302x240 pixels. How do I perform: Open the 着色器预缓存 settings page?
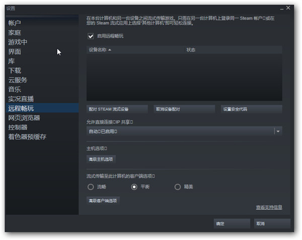(x=27, y=137)
